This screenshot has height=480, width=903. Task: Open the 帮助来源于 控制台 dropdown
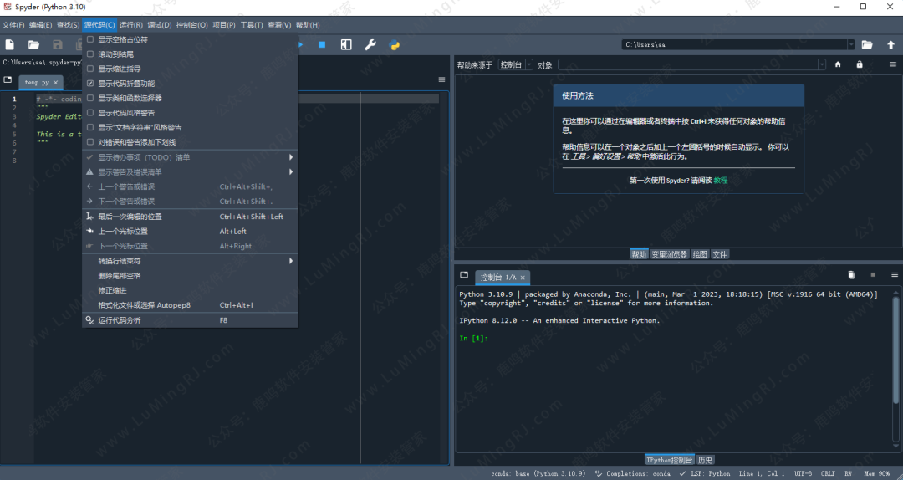coord(516,64)
